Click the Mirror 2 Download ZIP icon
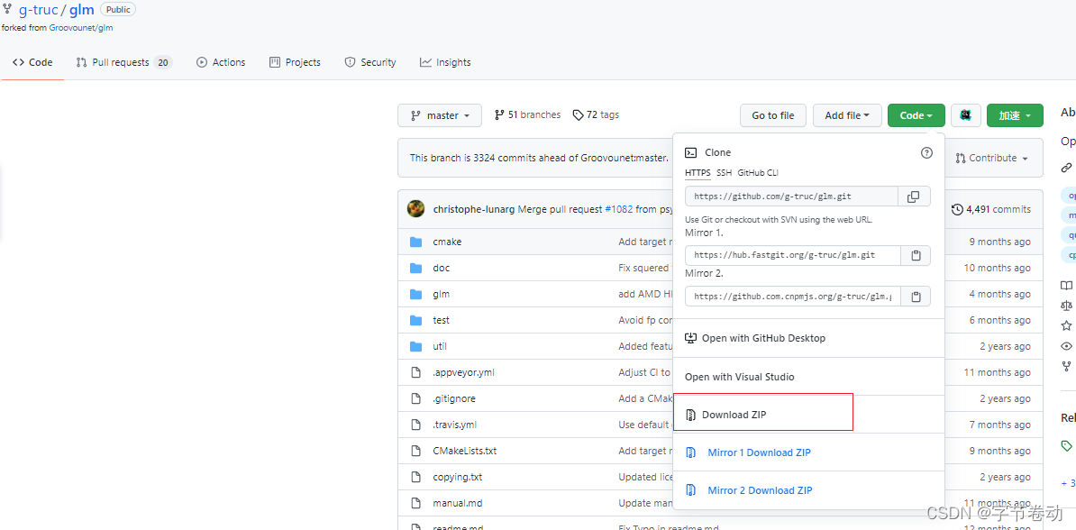The height and width of the screenshot is (530, 1076). click(691, 490)
